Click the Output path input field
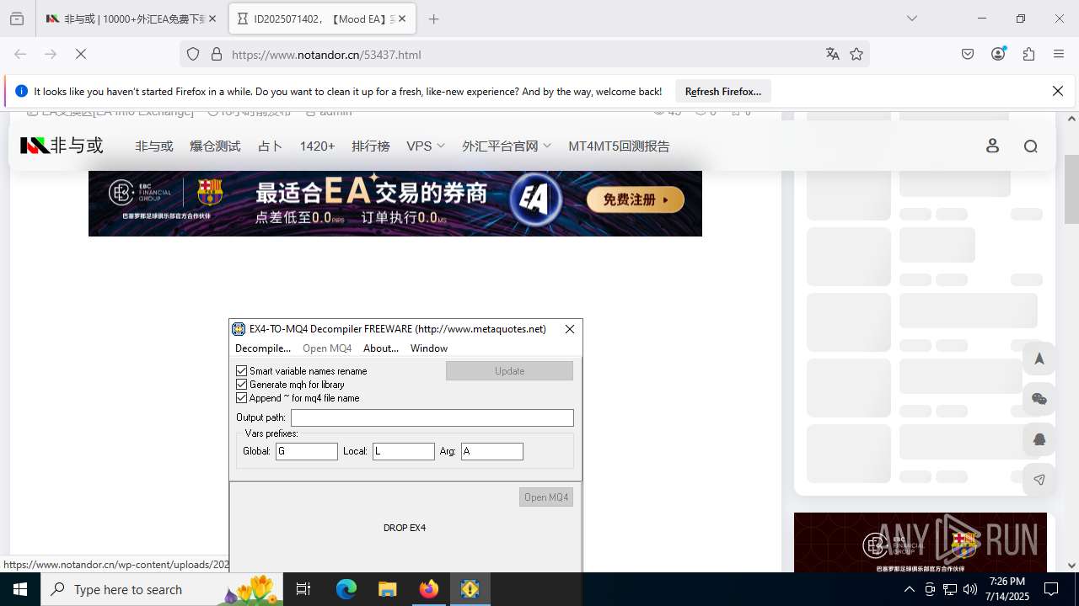This screenshot has height=606, width=1079. (432, 417)
